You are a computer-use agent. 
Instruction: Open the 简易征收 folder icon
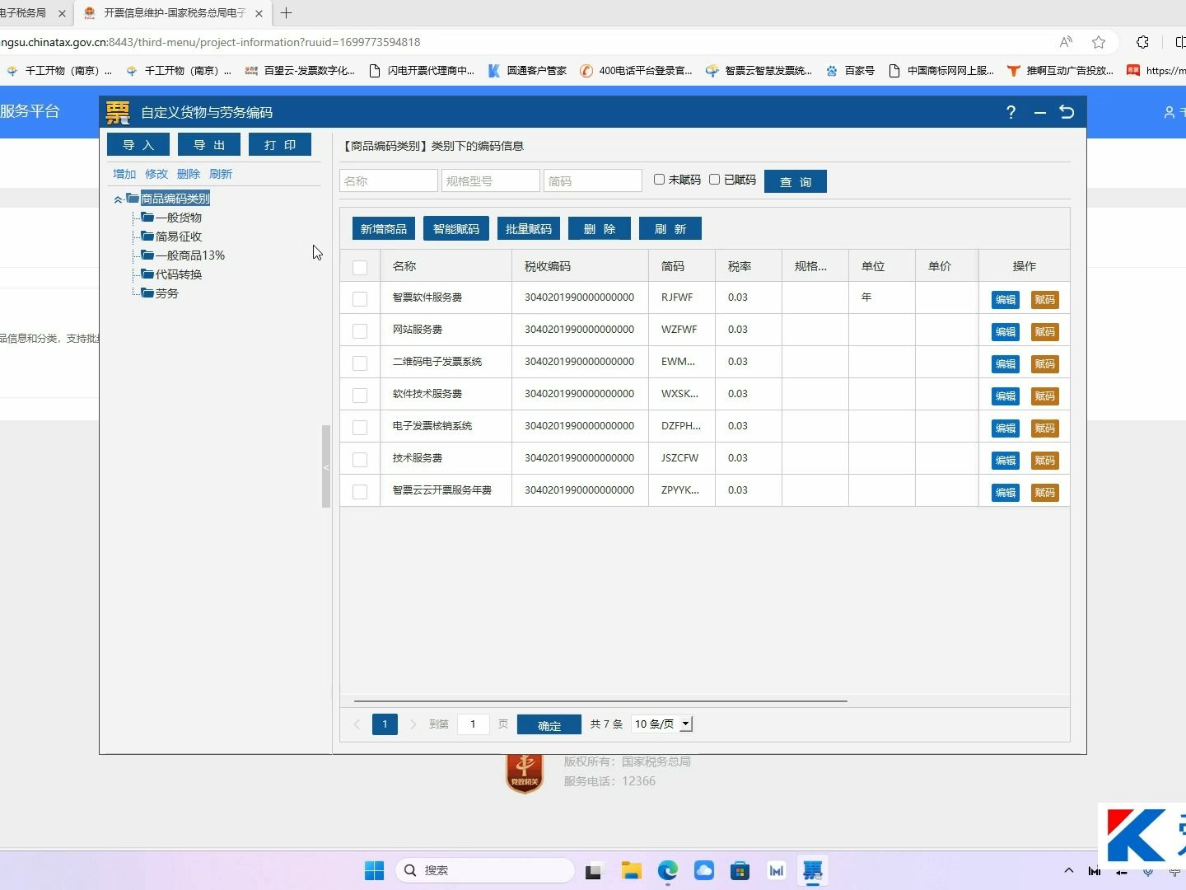[147, 237]
